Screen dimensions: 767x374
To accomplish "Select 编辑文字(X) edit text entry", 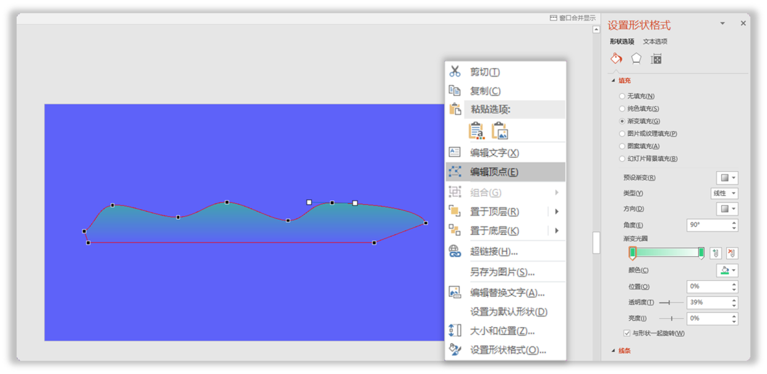I will tap(505, 152).
